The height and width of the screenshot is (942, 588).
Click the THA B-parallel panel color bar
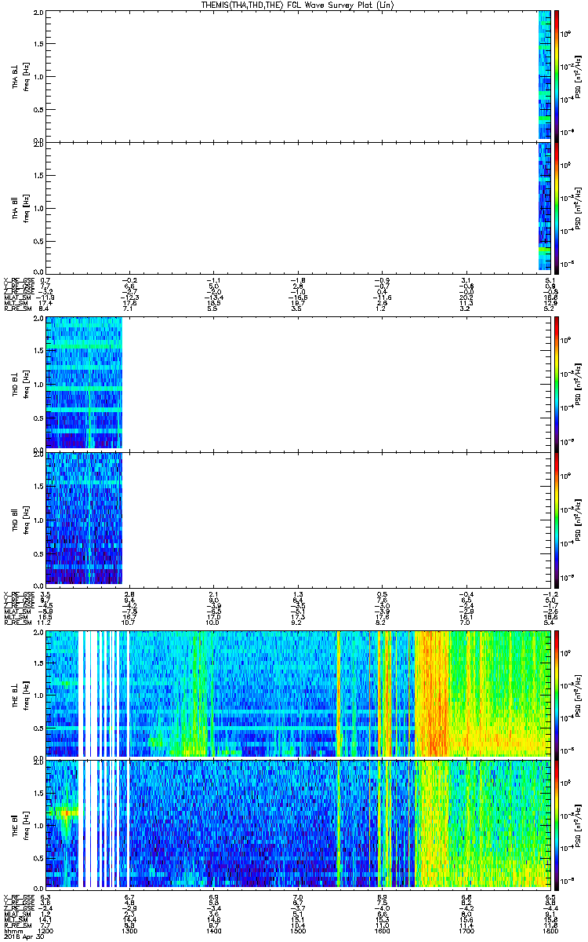[x=557, y=207]
